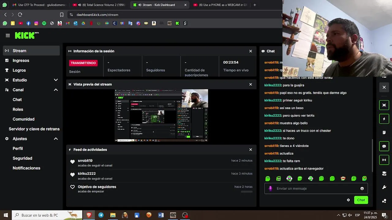Collapse the Canal section chevron
Screen dimensions: 392x220
pyautogui.click(x=56, y=90)
